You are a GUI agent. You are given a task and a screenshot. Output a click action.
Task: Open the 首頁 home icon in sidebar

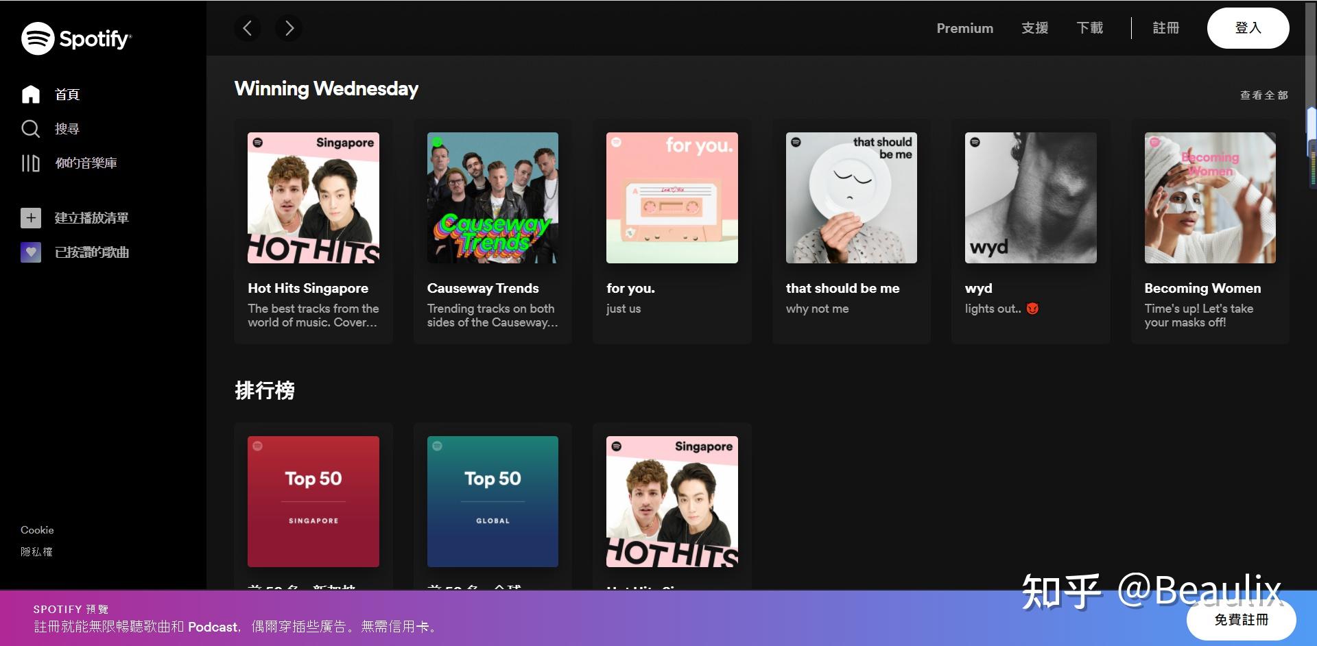pyautogui.click(x=31, y=95)
